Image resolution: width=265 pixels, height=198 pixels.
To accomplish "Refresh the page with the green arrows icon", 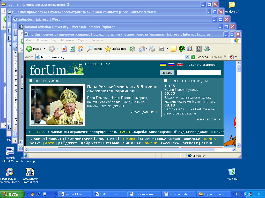I will coord(72,49).
